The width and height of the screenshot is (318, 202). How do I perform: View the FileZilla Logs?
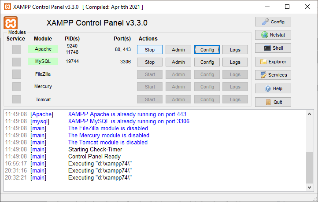tap(235, 74)
